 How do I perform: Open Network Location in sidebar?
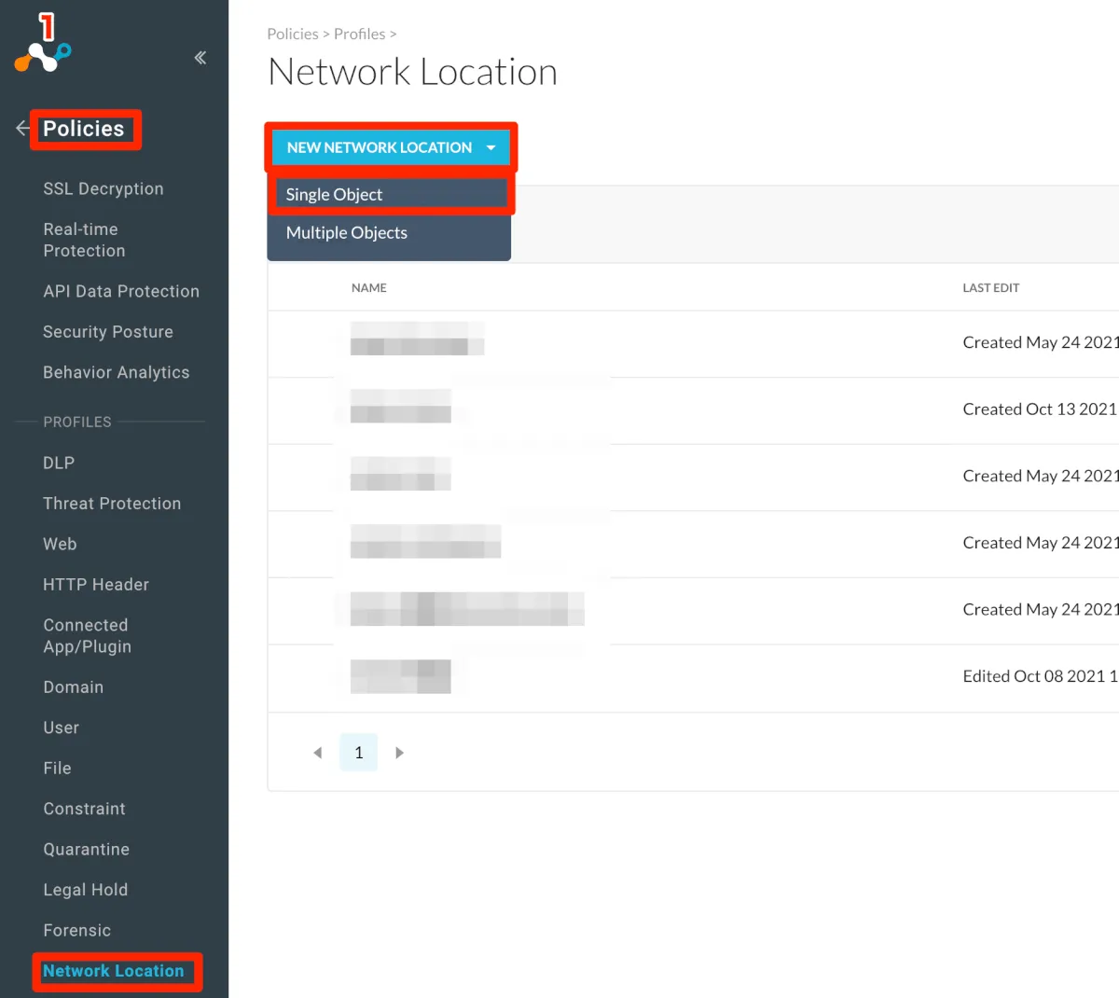[x=114, y=971]
